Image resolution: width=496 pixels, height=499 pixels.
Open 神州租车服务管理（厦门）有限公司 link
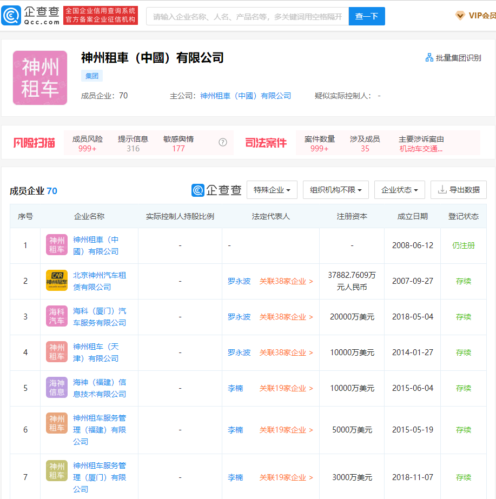(100, 477)
